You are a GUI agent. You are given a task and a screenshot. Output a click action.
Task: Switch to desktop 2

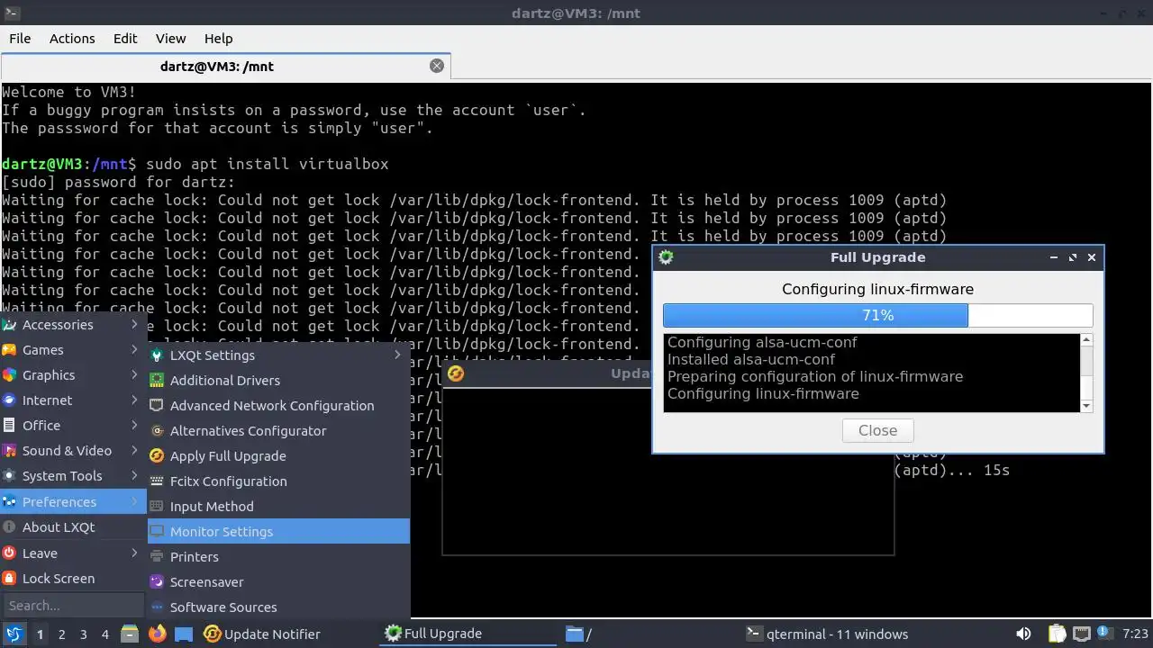tap(61, 634)
